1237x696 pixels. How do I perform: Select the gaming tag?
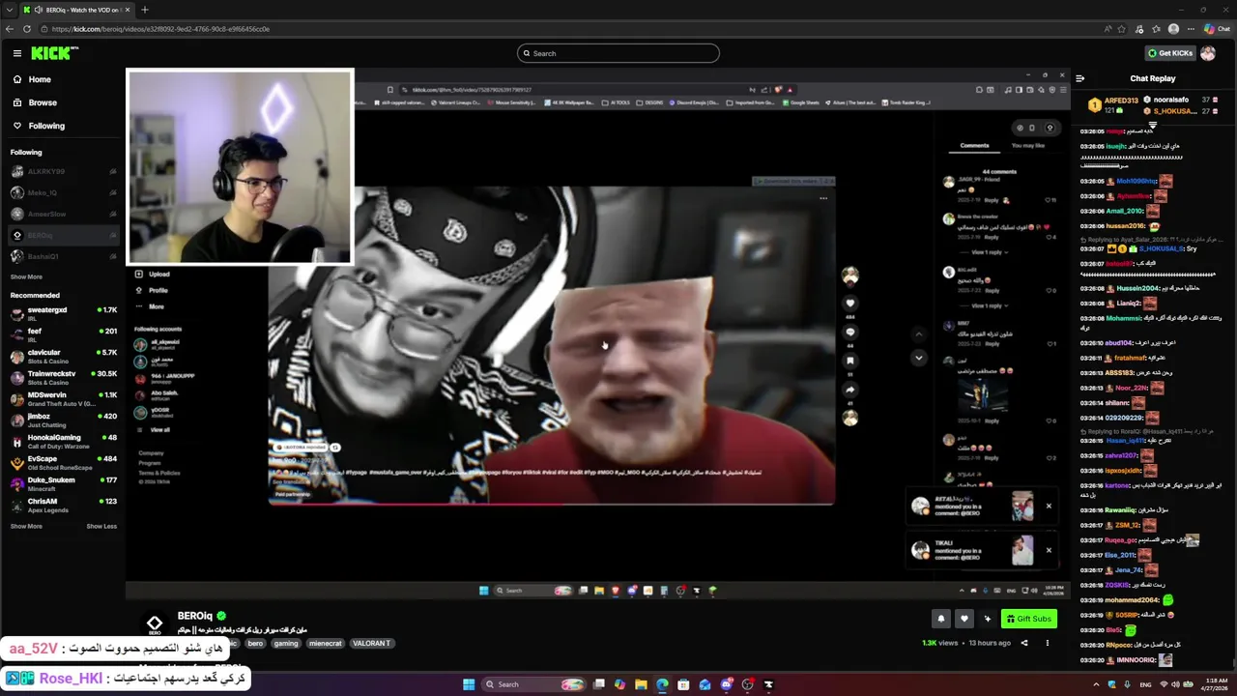285,643
